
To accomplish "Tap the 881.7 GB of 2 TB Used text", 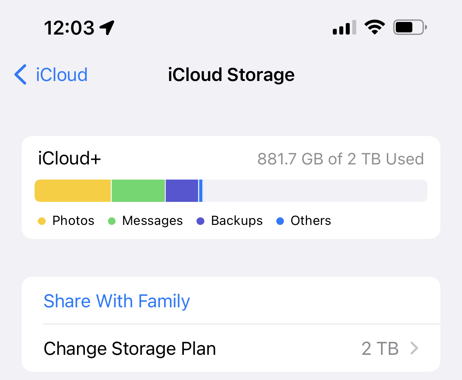I will click(x=341, y=159).
